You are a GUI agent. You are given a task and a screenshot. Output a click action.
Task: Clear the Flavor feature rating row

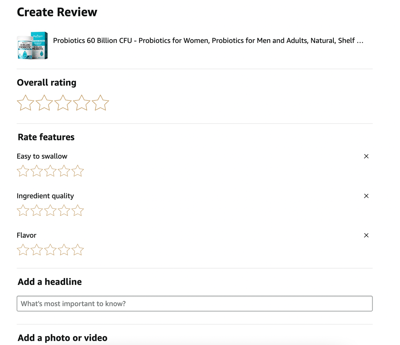[366, 235]
